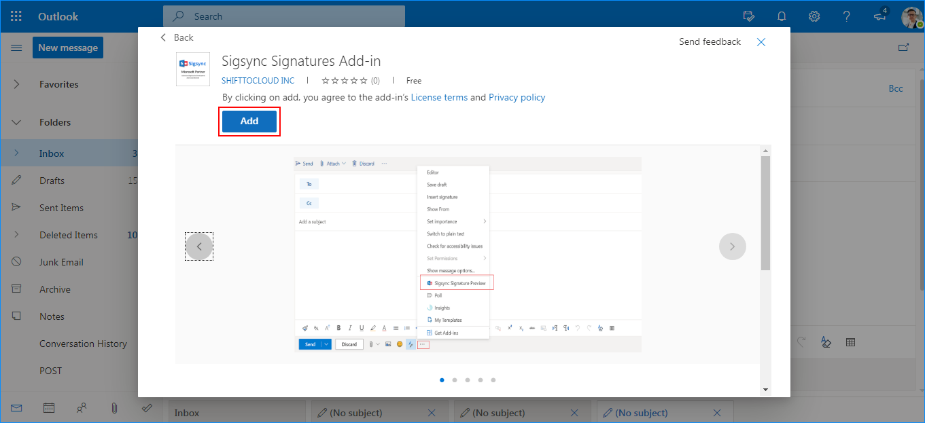Viewport: 925px width, 423px height.
Task: Click the Add button for Sigsync
Action: pyautogui.click(x=249, y=122)
